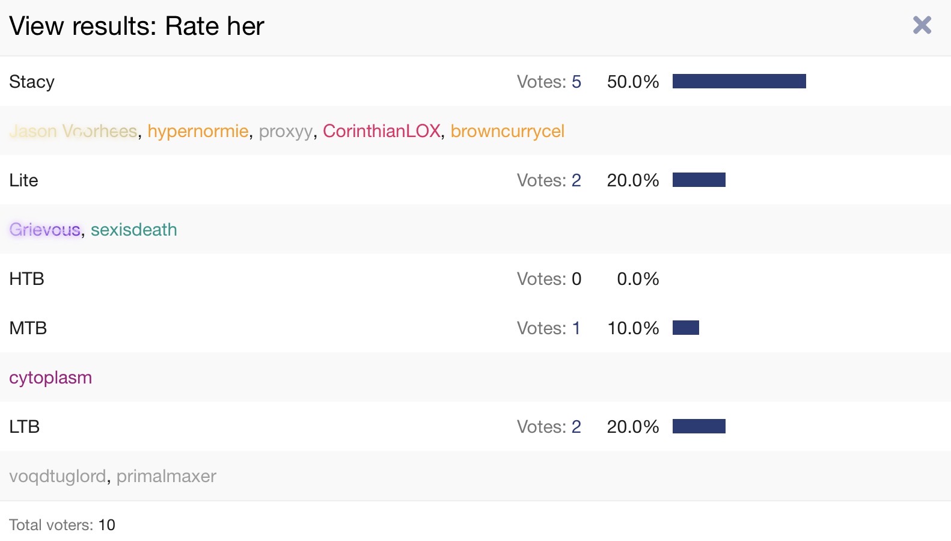Visit the cytoplasm profile
This screenshot has height=541, width=951.
[50, 377]
